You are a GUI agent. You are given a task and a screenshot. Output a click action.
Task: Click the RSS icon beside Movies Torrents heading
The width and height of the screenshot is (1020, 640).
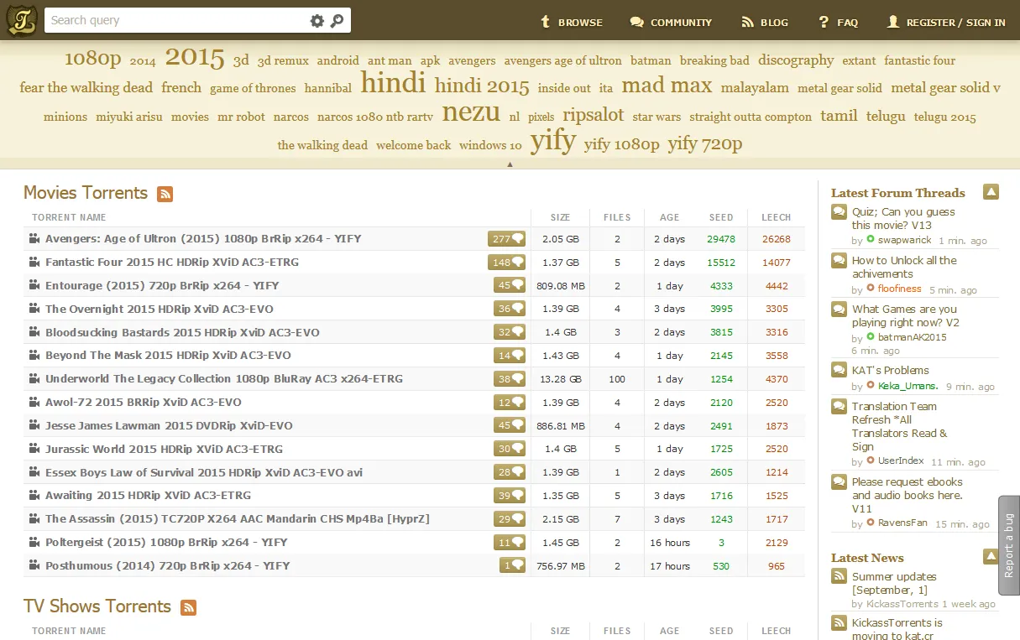pos(165,194)
